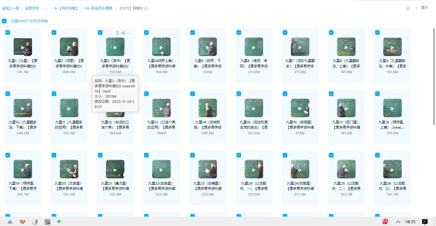Play the 九星2（河图）video thumbnail

click(69, 47)
